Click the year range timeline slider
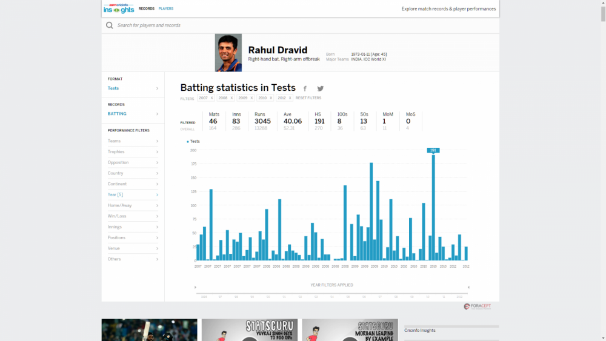606x341 pixels. click(332, 294)
